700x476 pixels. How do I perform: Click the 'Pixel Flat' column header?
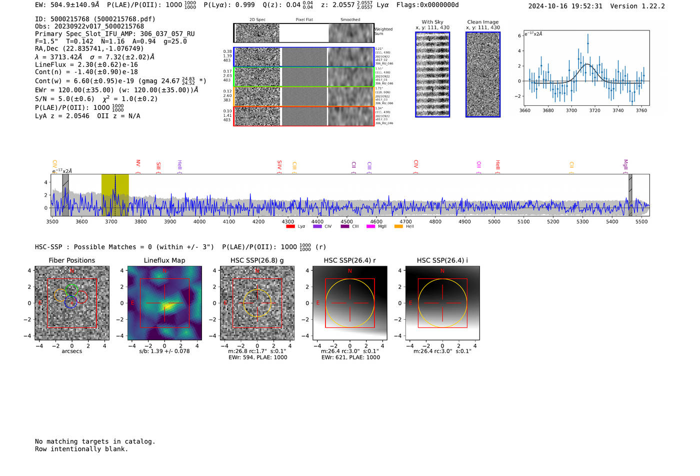(x=304, y=20)
